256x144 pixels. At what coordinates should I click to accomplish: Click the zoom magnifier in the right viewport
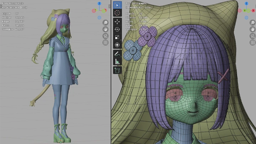pyautogui.click(x=252, y=22)
